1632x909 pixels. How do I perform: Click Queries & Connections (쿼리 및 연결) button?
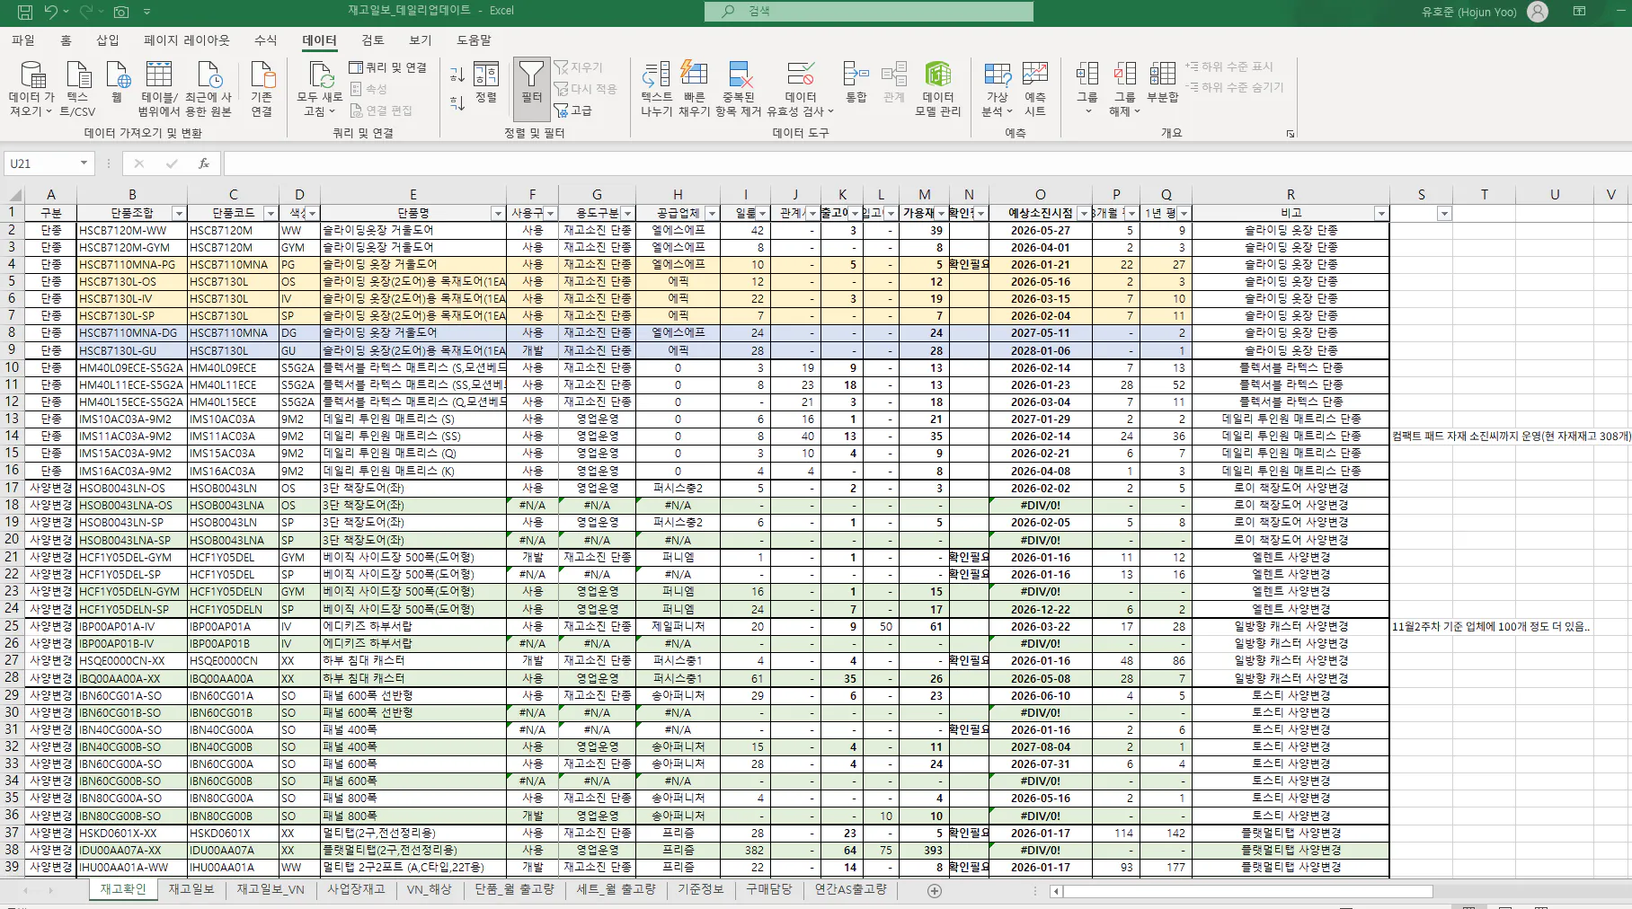point(388,67)
